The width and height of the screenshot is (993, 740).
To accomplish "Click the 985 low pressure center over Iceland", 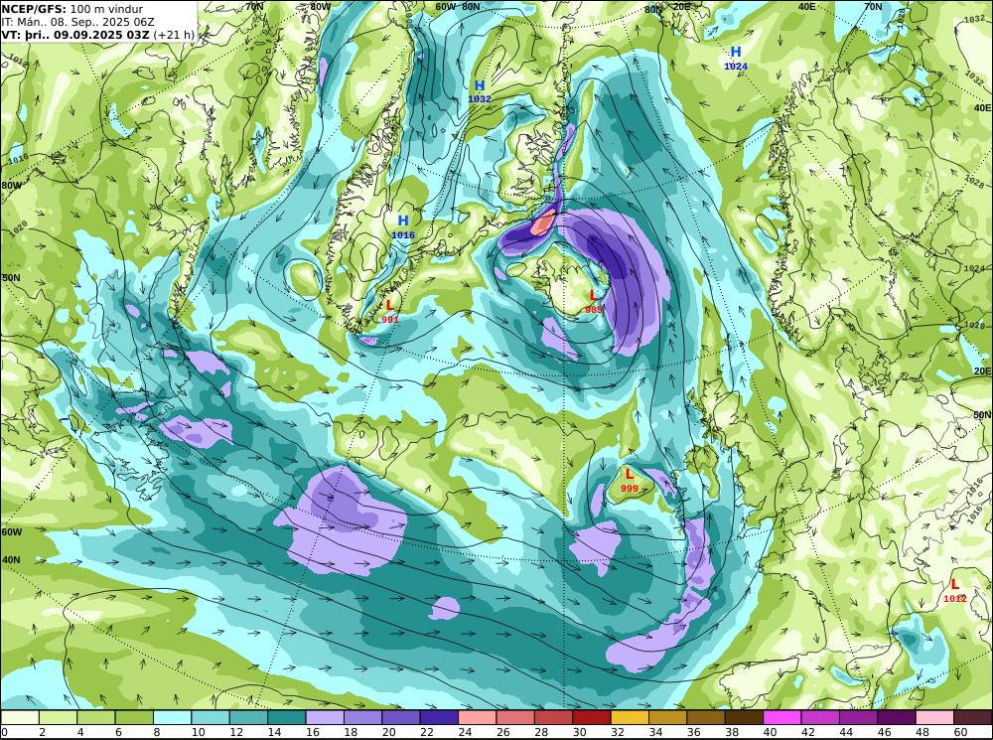I will [594, 302].
